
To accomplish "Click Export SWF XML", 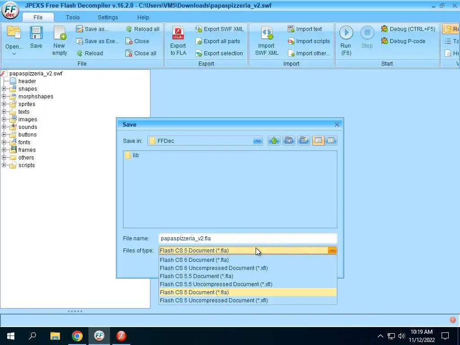I will tap(219, 29).
